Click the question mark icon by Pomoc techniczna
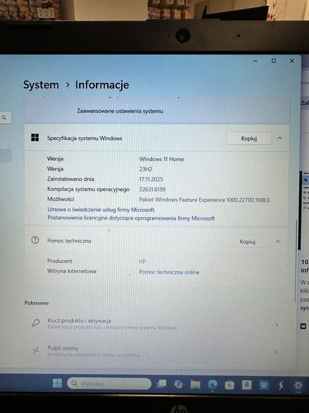 [x=35, y=240]
